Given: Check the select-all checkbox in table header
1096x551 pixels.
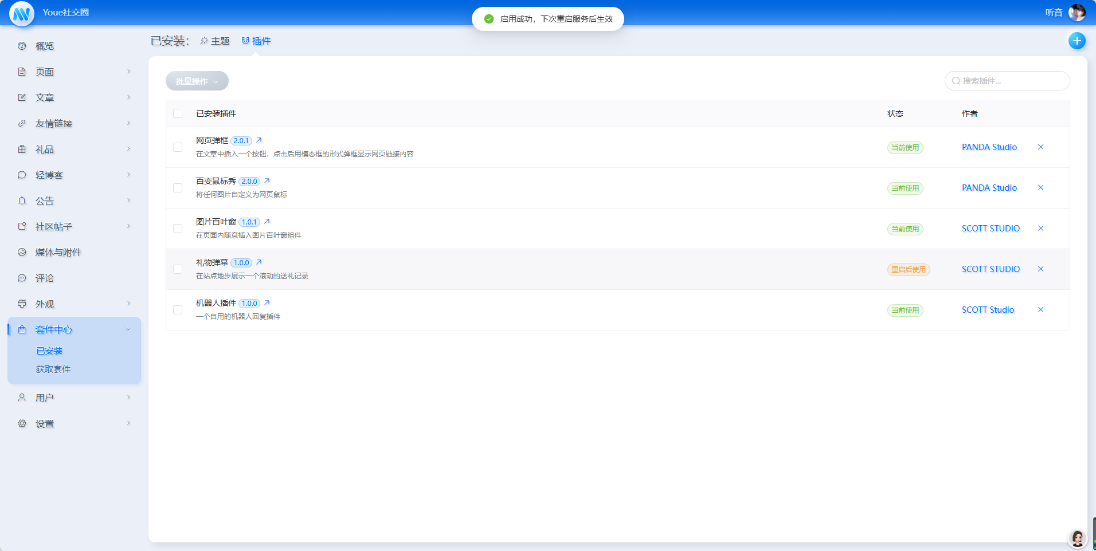Looking at the screenshot, I should click(x=178, y=113).
